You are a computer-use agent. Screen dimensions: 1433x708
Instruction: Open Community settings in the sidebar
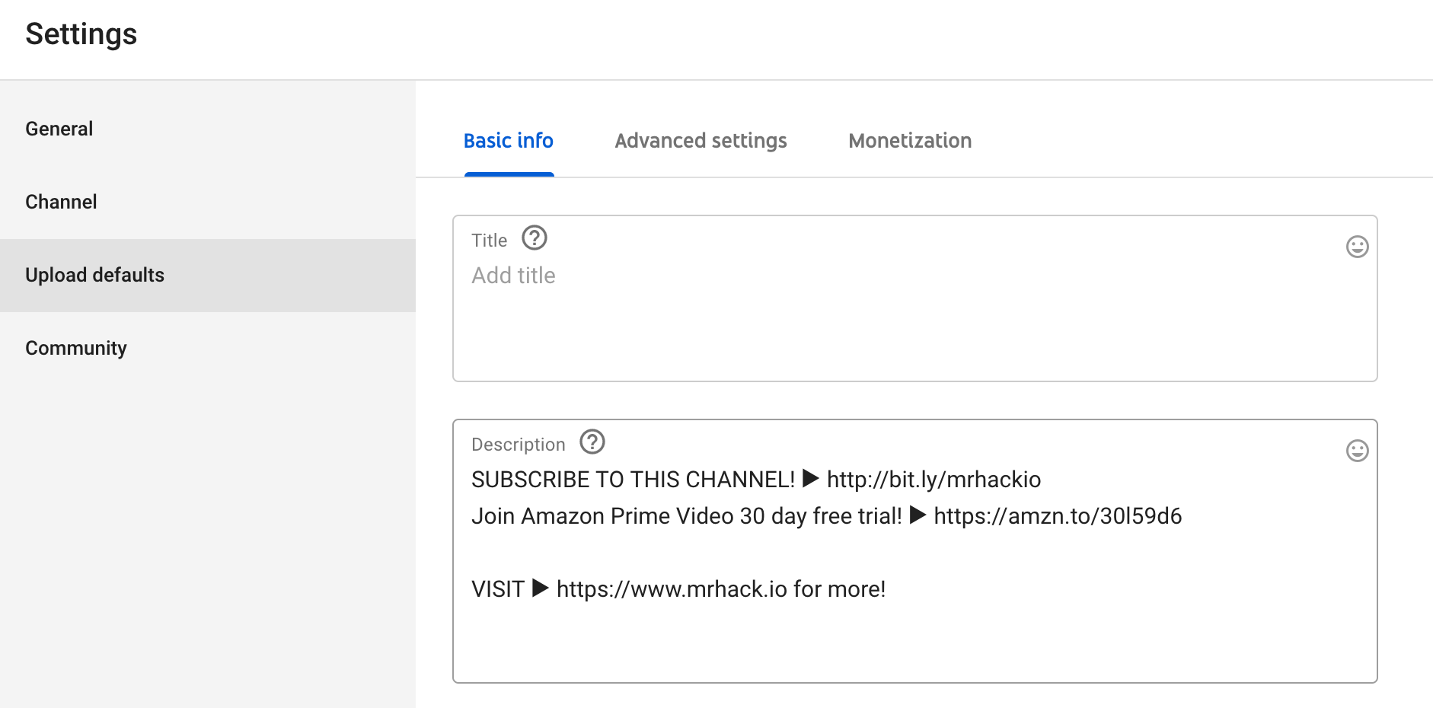click(76, 348)
